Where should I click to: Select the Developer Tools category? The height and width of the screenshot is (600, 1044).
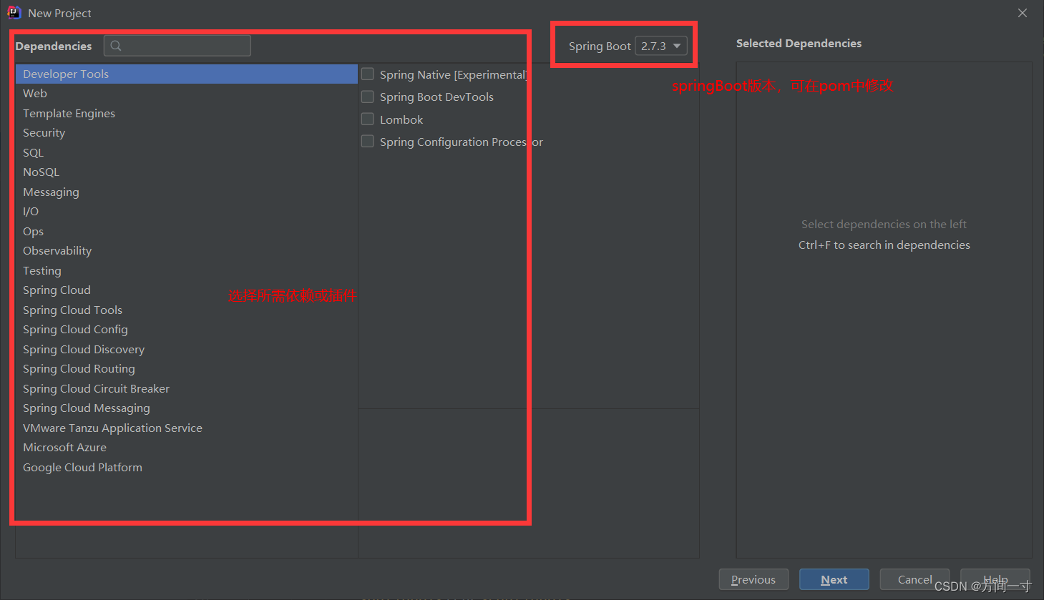pyautogui.click(x=186, y=74)
